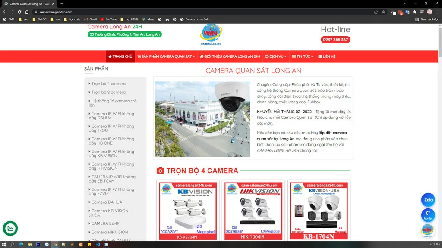The width and height of the screenshot is (442, 248).
Task: Click the Dai Thang WIN logo in header
Action: click(211, 34)
